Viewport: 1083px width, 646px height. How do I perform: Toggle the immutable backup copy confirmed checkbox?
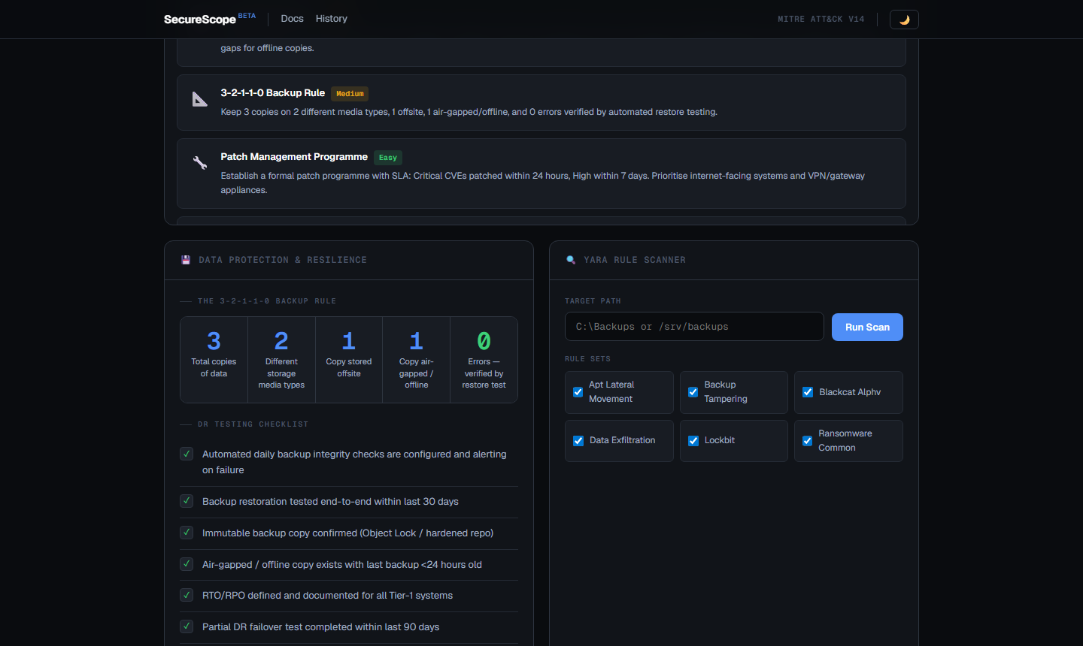pyautogui.click(x=187, y=533)
